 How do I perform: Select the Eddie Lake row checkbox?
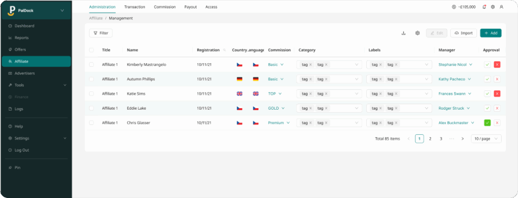[92, 108]
